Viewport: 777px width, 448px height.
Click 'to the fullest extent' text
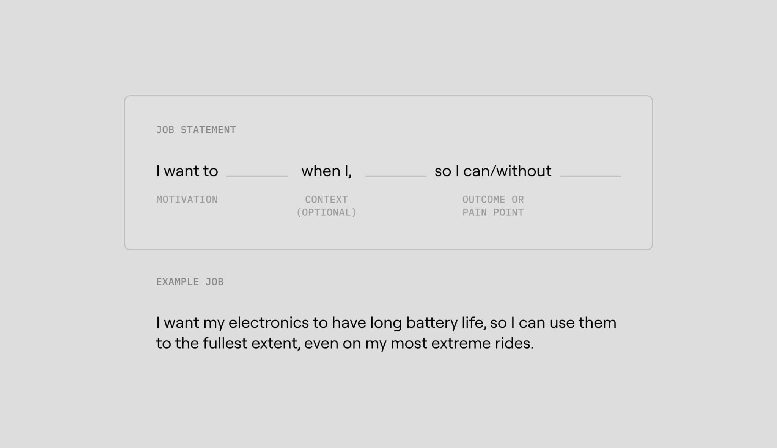pos(228,343)
